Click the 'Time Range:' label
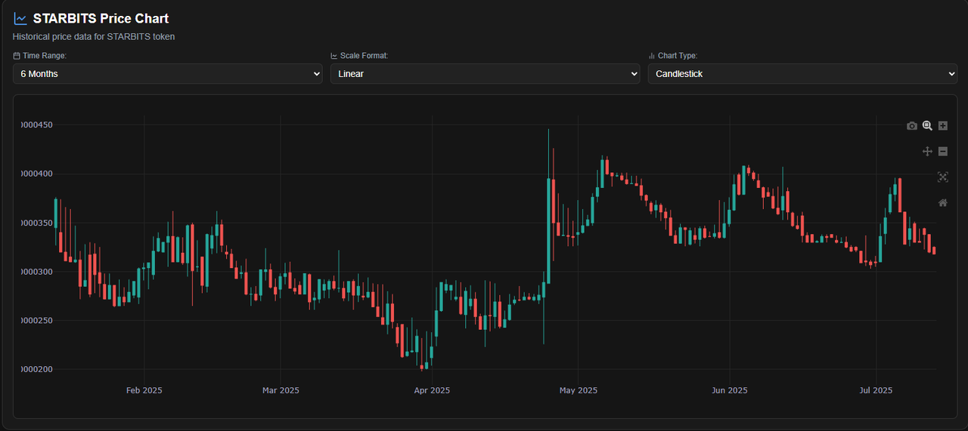Image resolution: width=968 pixels, height=431 pixels. [x=45, y=56]
